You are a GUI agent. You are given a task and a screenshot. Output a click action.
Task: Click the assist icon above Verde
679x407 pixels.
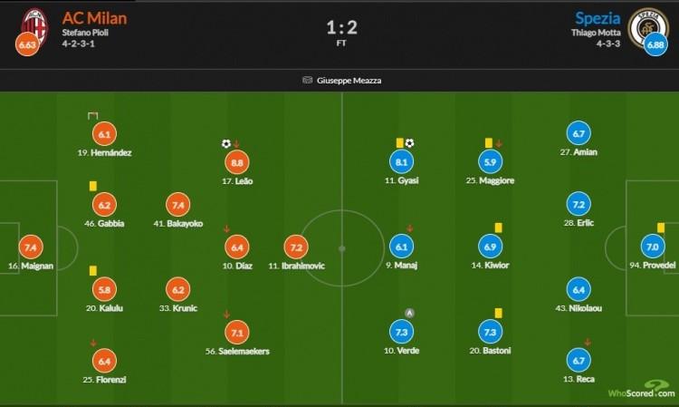coord(409,313)
